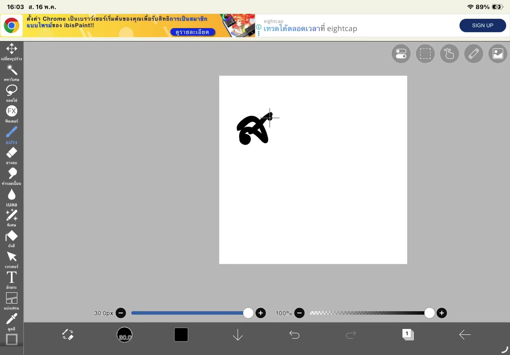
Task: Select the Canvas tool at sidebar bottom
Action: click(11, 340)
